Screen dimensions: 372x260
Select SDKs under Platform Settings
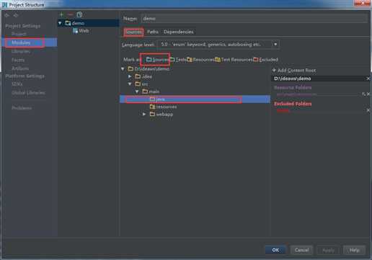click(17, 84)
